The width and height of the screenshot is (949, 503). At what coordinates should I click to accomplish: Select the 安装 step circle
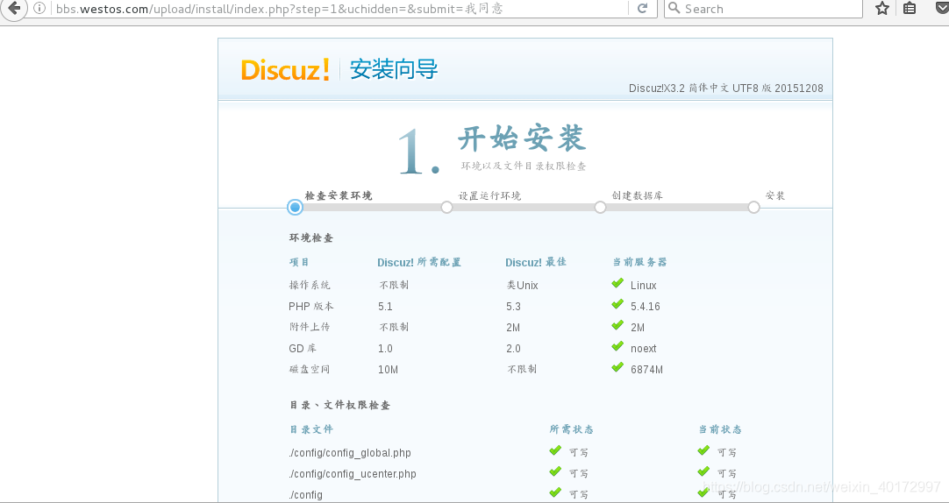pyautogui.click(x=753, y=208)
